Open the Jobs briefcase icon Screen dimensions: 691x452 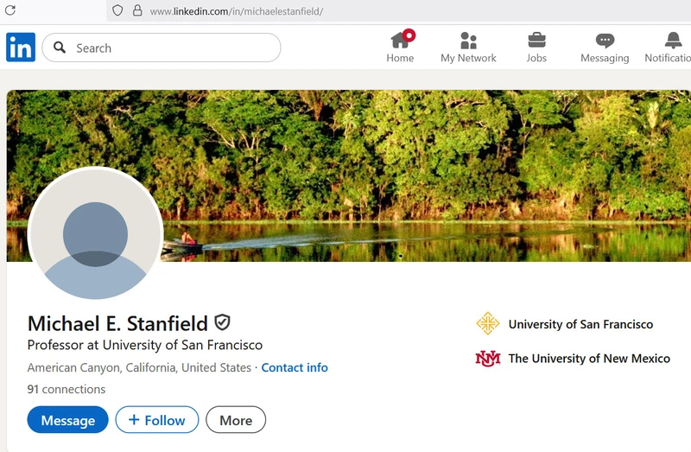click(x=536, y=40)
